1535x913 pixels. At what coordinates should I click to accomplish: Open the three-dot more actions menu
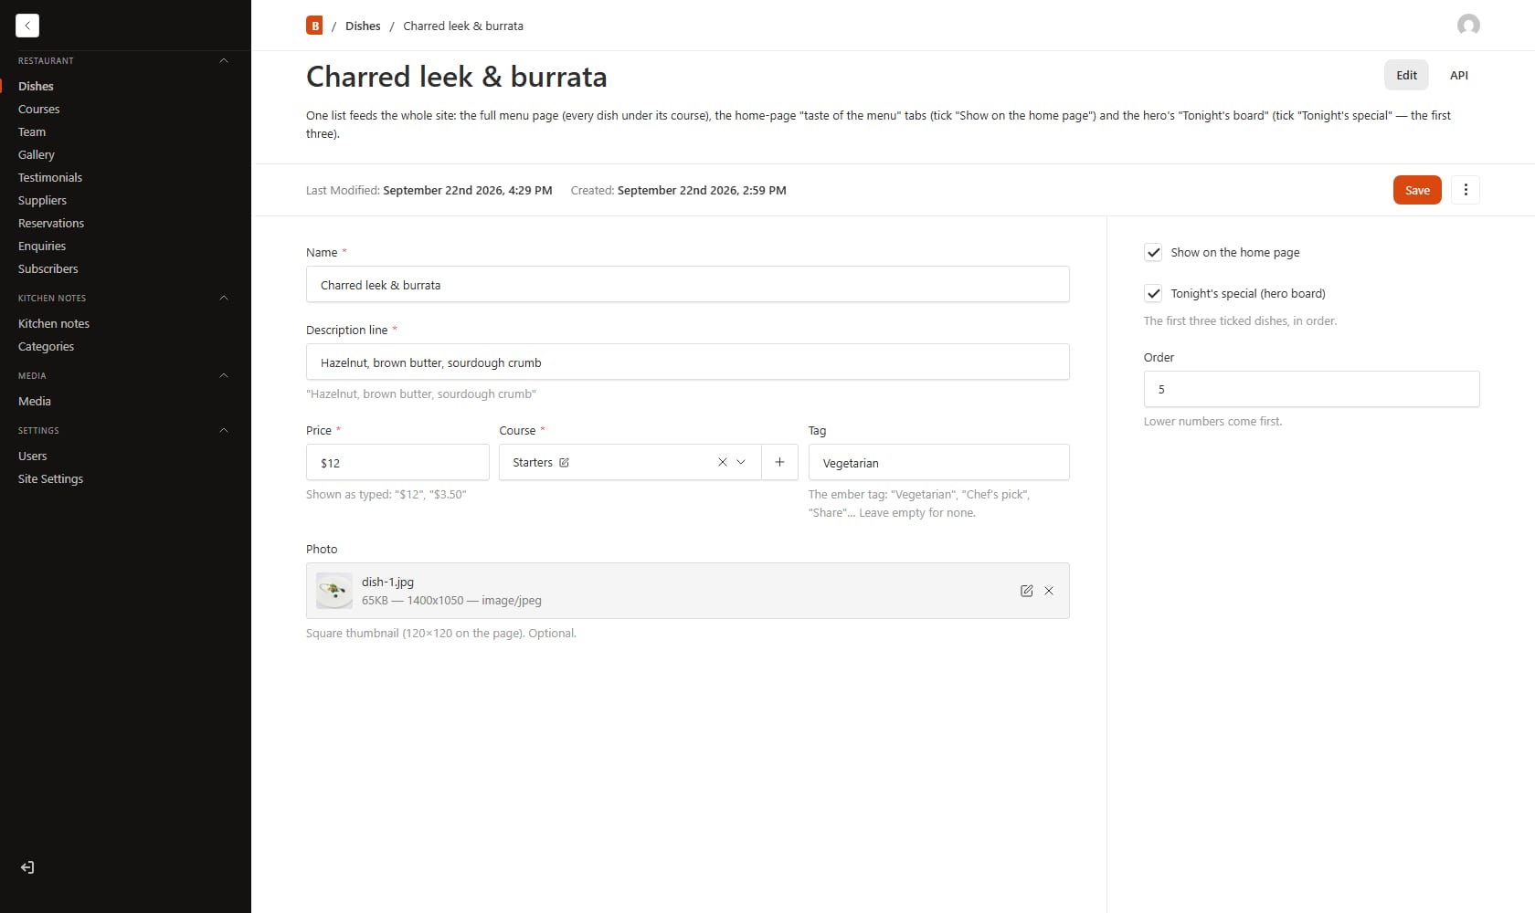pos(1466,190)
